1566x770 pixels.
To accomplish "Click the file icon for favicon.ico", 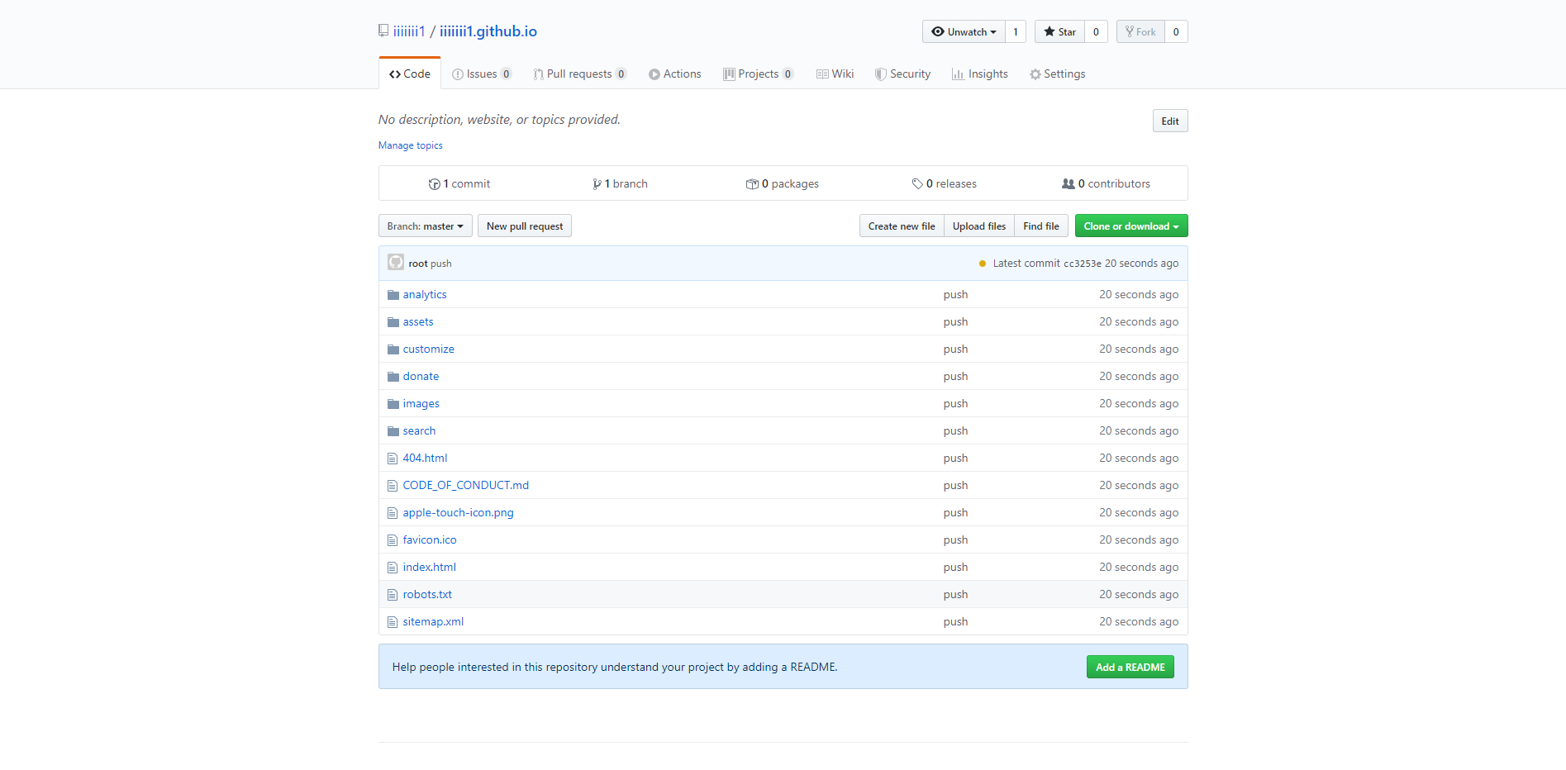I will [393, 540].
